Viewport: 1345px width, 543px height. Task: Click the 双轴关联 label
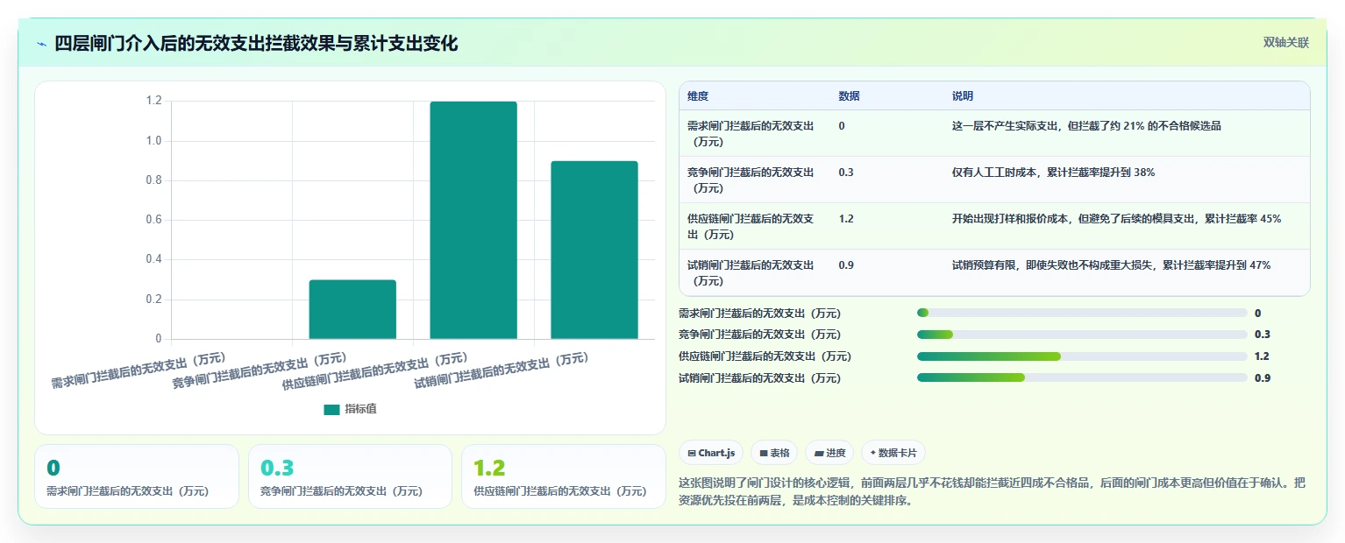click(x=1286, y=43)
